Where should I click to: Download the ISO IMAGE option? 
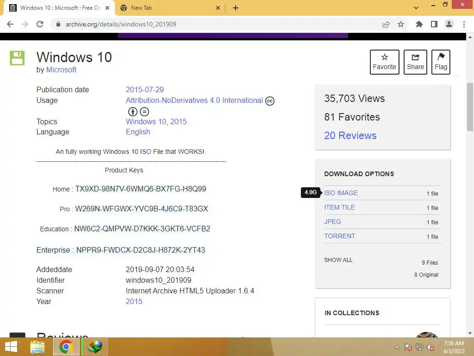click(341, 193)
